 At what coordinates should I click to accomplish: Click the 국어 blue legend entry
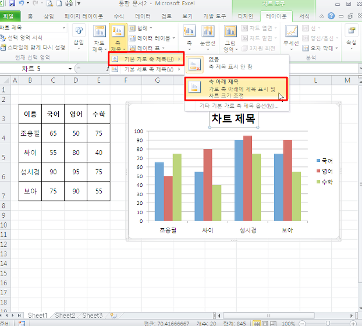[325, 161]
